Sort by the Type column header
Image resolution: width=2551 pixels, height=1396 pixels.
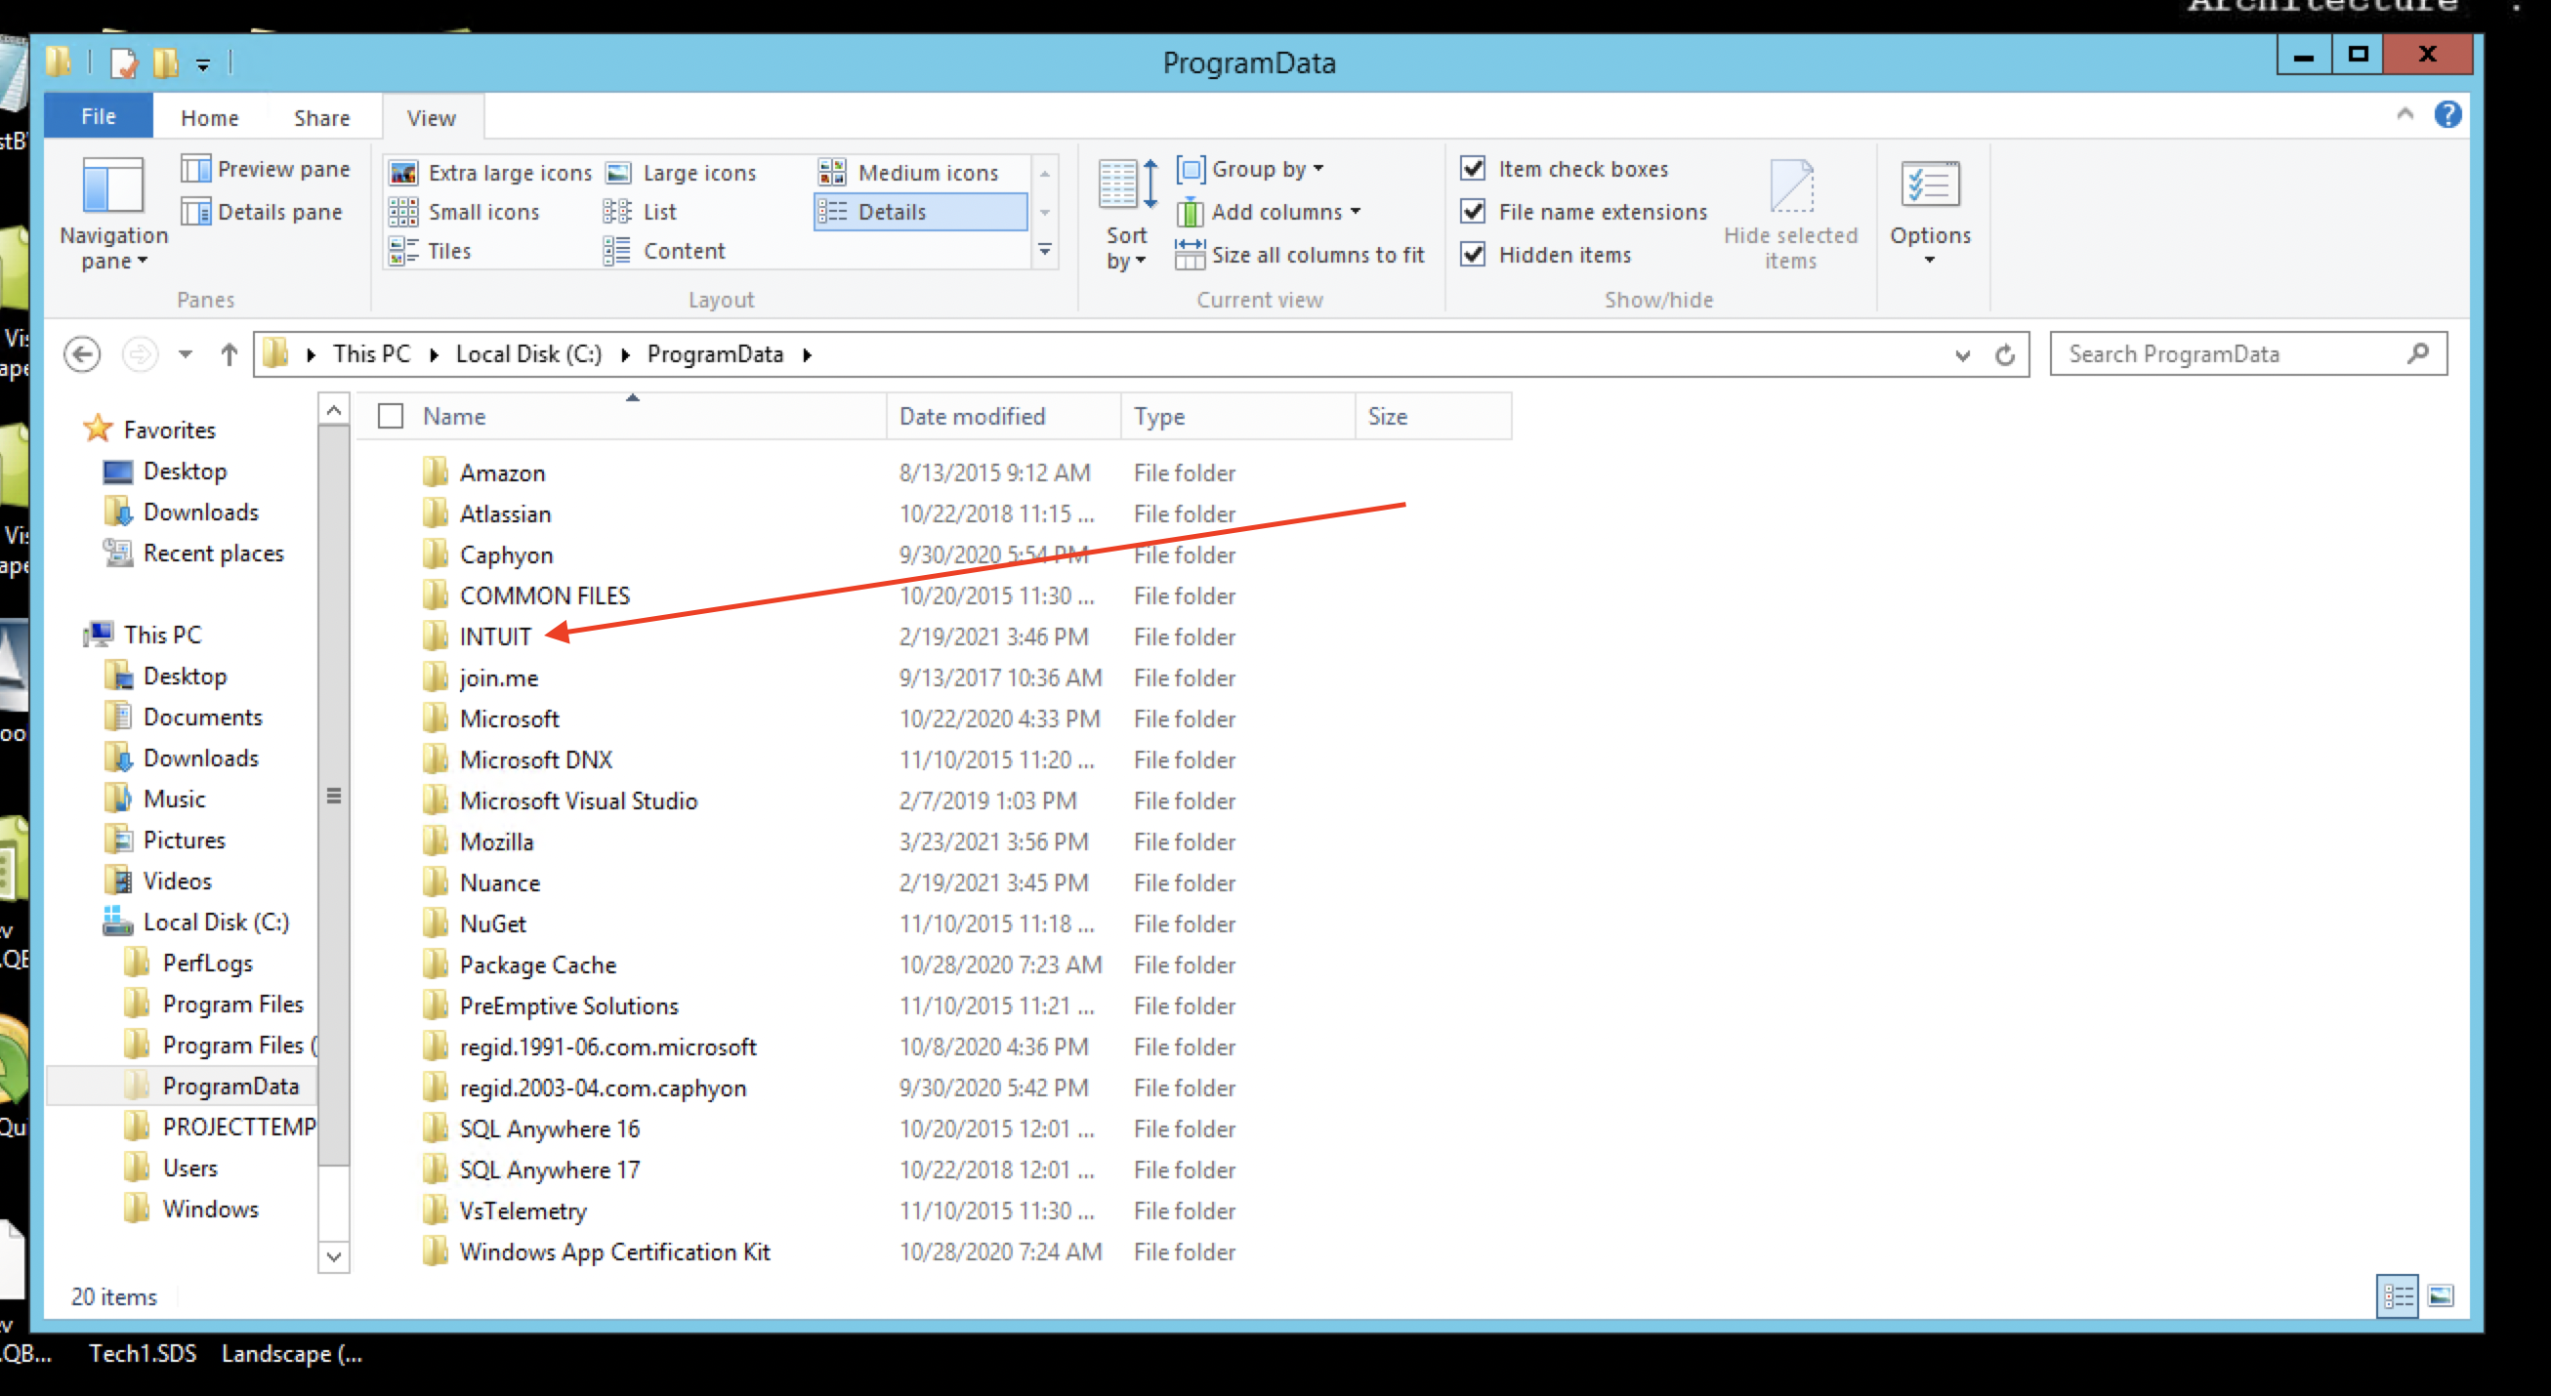(x=1236, y=417)
